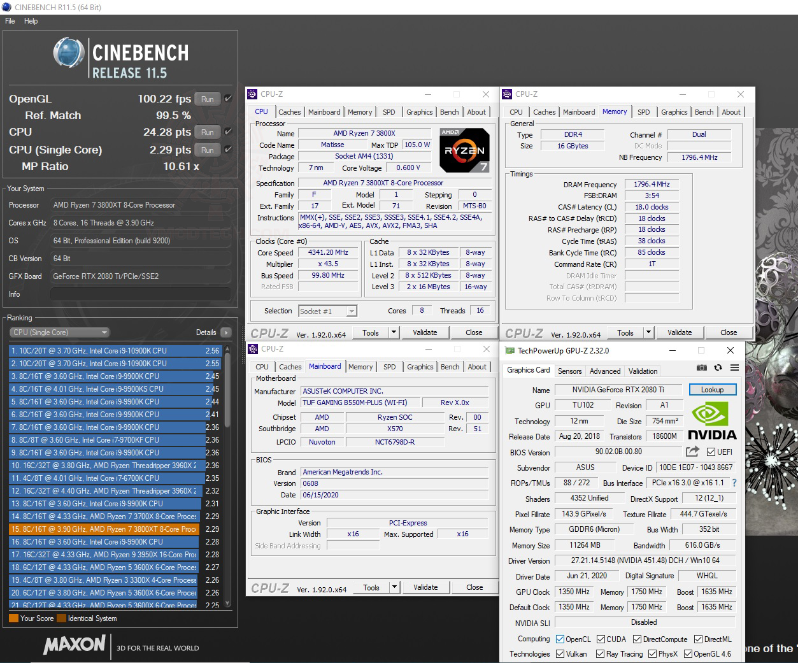Run the CPU benchmark
This screenshot has height=663, width=798.
coord(208,132)
